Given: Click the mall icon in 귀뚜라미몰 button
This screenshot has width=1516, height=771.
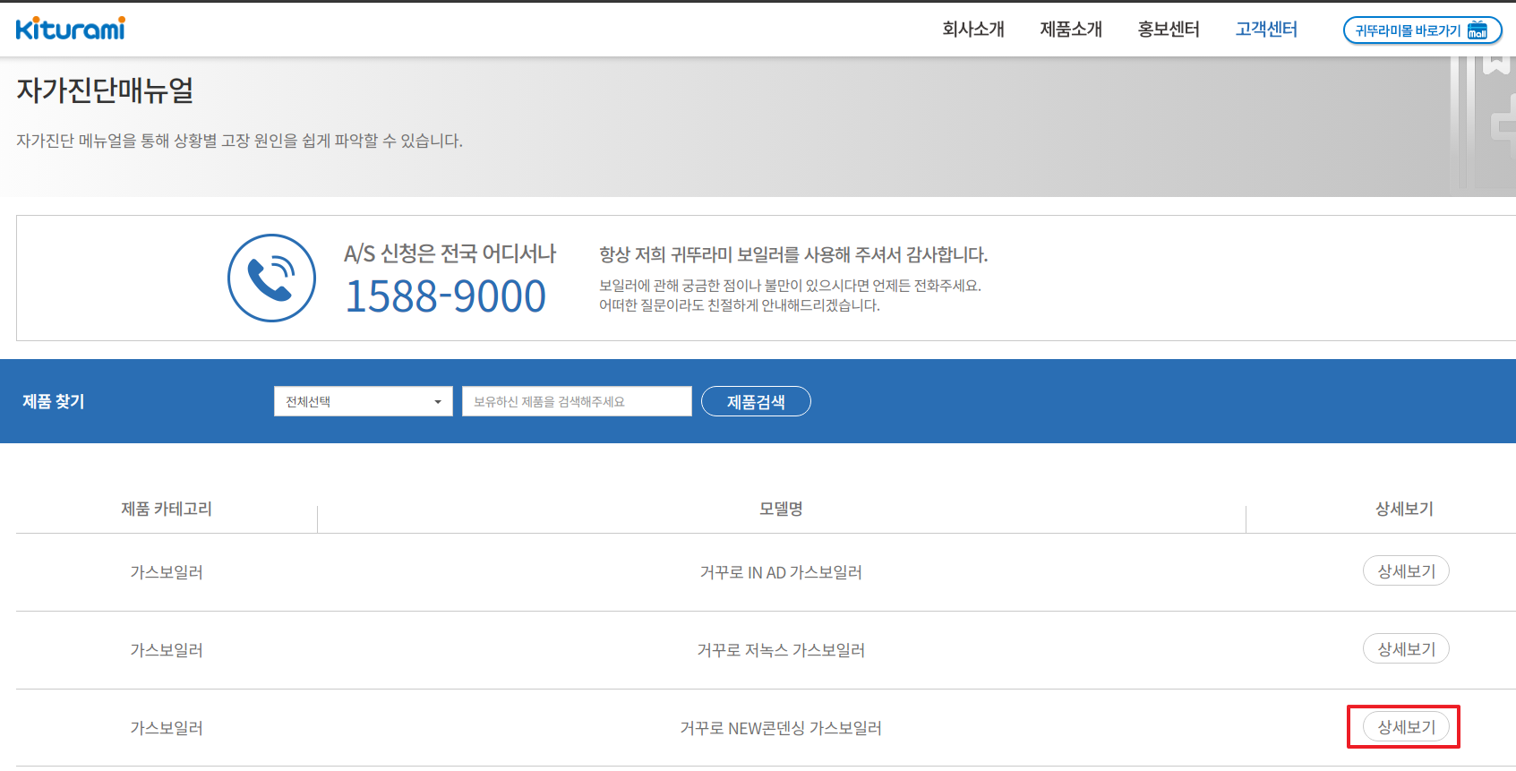Looking at the screenshot, I should click(x=1477, y=30).
